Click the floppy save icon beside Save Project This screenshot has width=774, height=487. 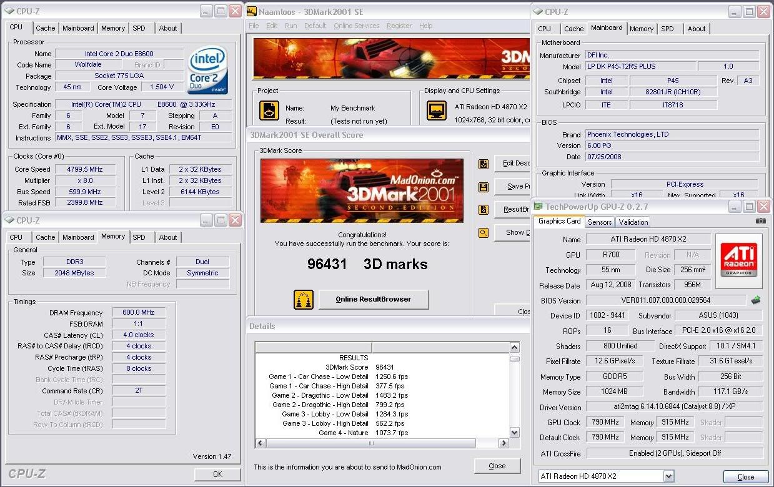pos(483,187)
